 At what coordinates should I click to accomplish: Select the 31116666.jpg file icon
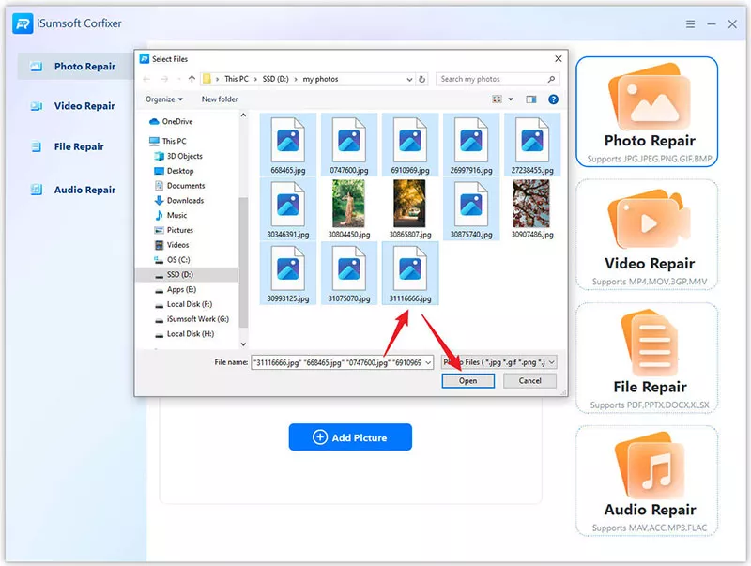point(410,268)
